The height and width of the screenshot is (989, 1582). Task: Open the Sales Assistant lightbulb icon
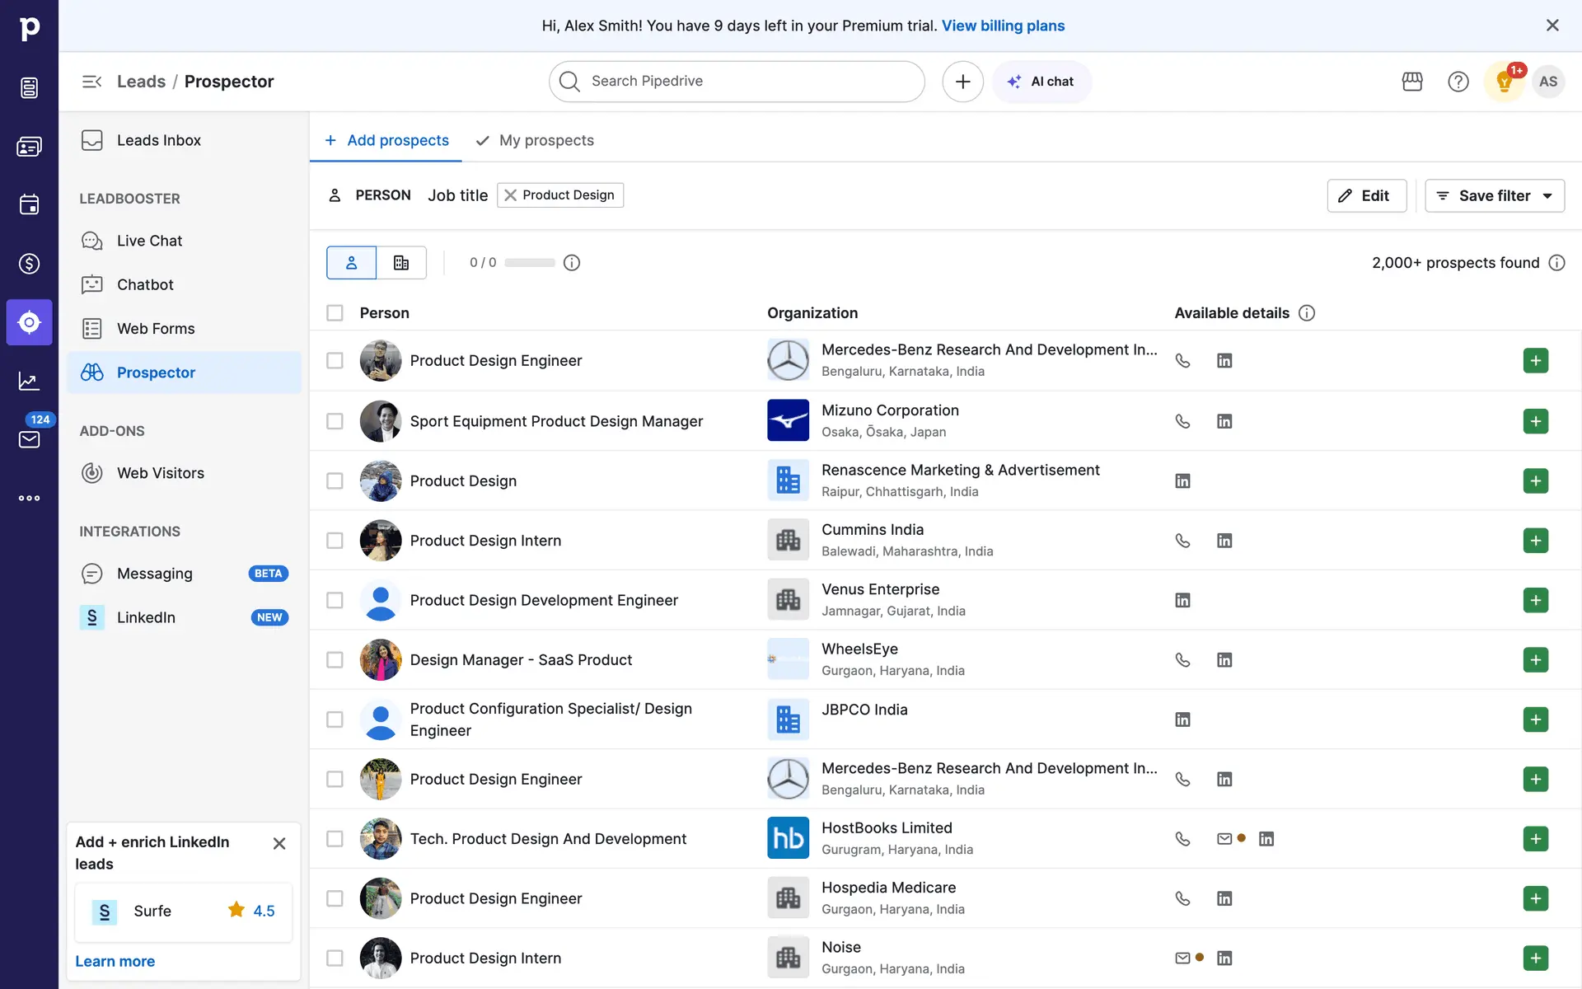pyautogui.click(x=1504, y=82)
